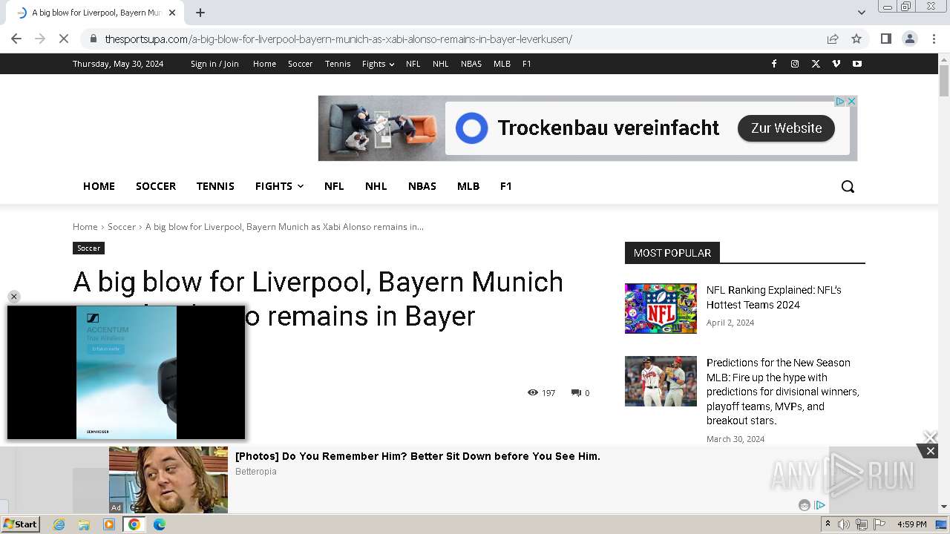The image size is (950, 534).
Task: Bookmark this page with the star icon
Action: click(856, 39)
